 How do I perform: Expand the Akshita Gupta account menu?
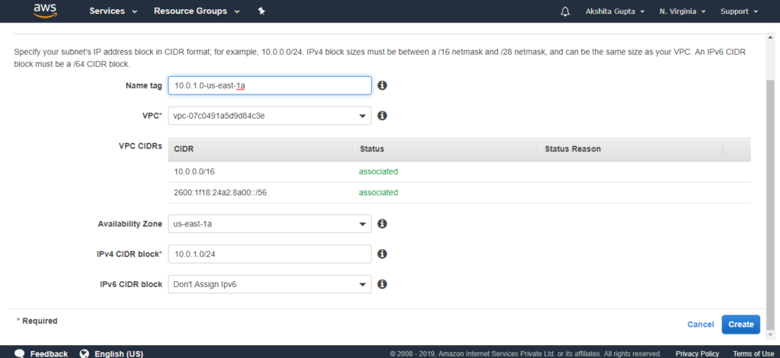615,11
